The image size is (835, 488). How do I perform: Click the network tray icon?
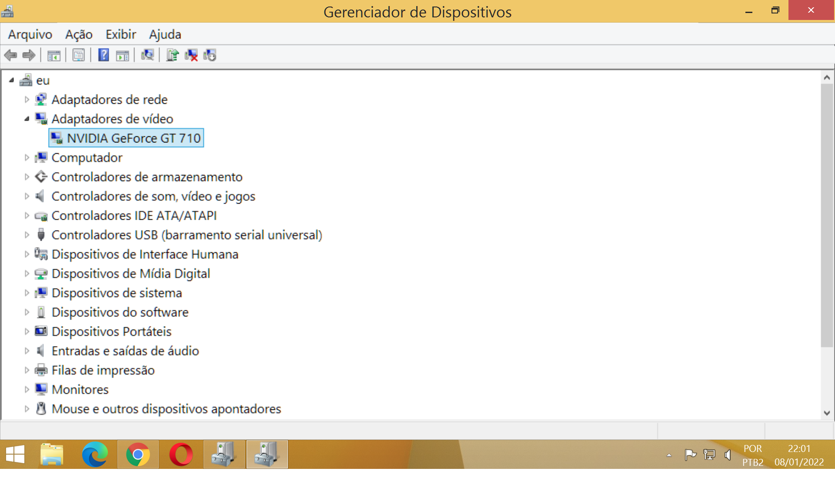(709, 455)
